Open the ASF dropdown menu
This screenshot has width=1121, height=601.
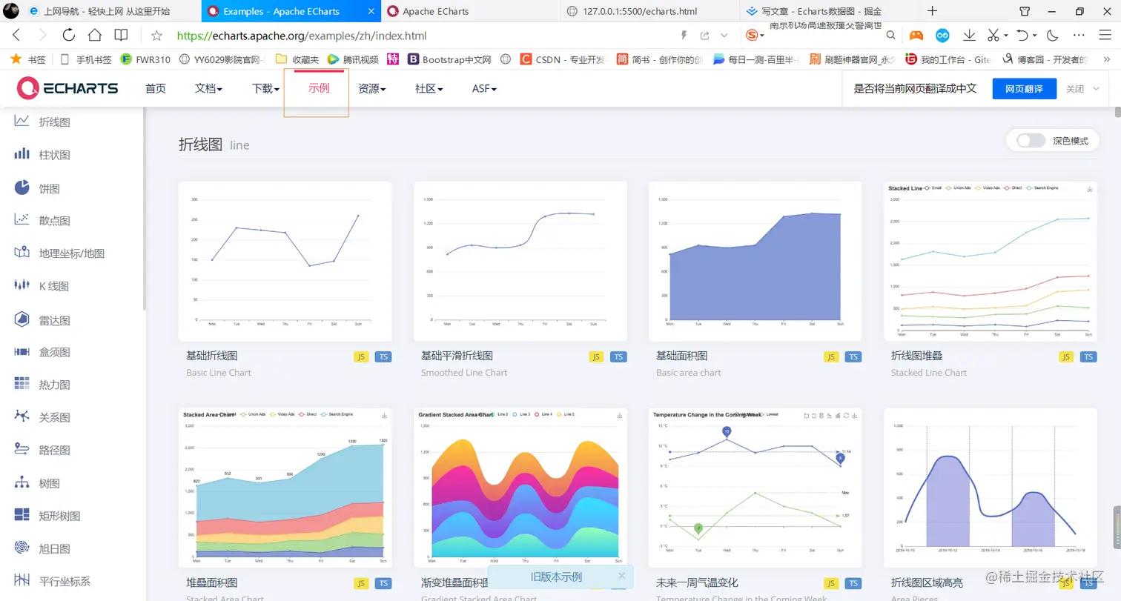[484, 88]
